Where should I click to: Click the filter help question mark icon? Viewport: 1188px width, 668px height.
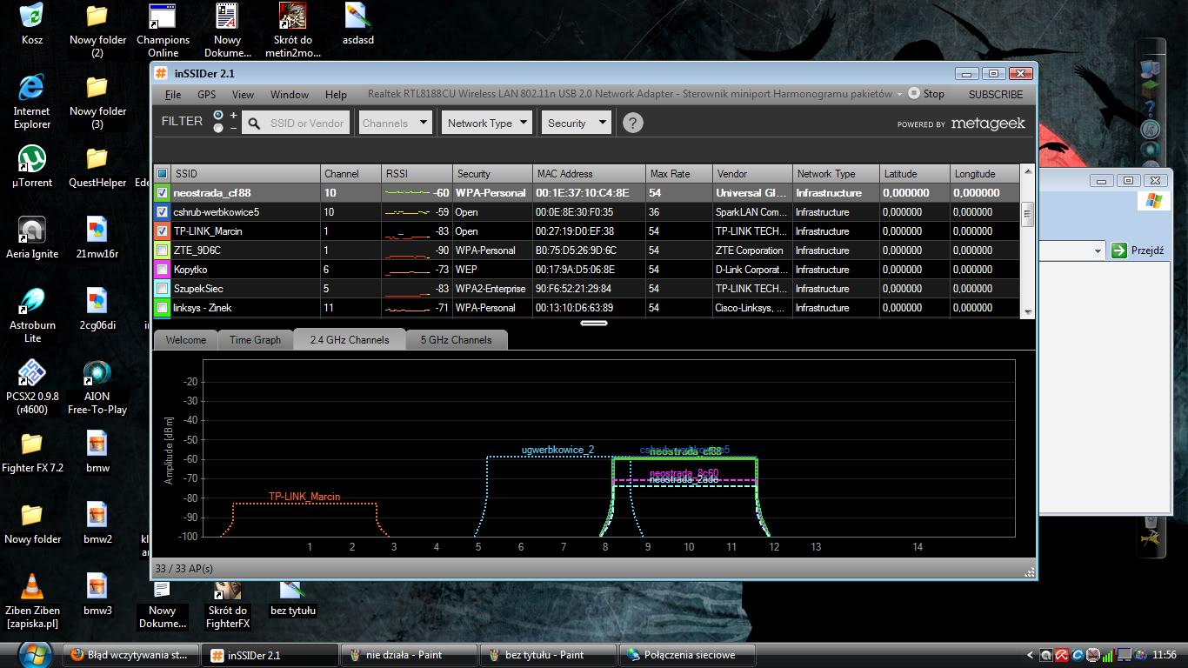point(632,123)
